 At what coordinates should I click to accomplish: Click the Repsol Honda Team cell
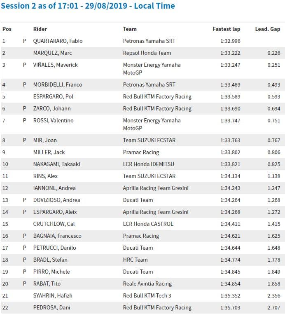pos(147,53)
